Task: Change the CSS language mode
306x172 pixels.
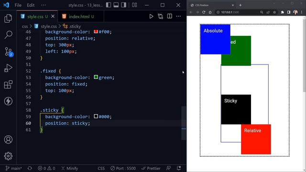Action: point(101,168)
